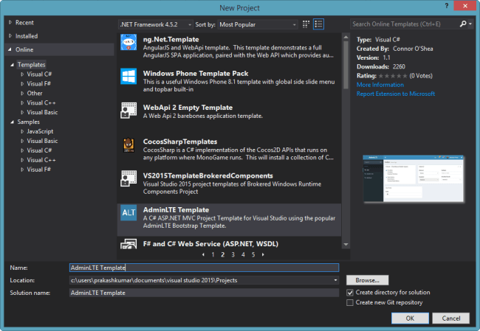Click the Windows Phone Template Pack icon
The height and width of the screenshot is (331, 480).
pos(128,77)
